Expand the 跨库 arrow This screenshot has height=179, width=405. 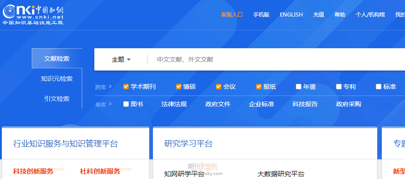pyautogui.click(x=110, y=87)
